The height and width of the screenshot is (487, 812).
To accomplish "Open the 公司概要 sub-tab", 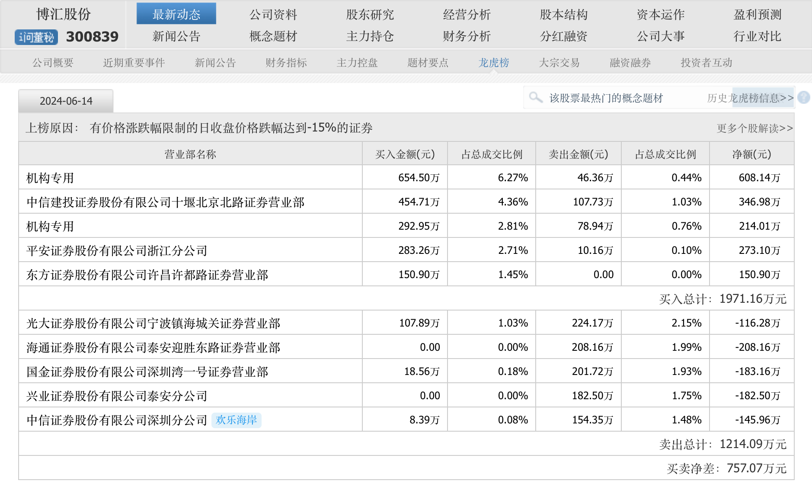I will point(53,63).
